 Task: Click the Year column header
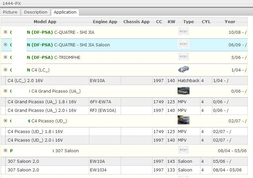click(x=230, y=22)
